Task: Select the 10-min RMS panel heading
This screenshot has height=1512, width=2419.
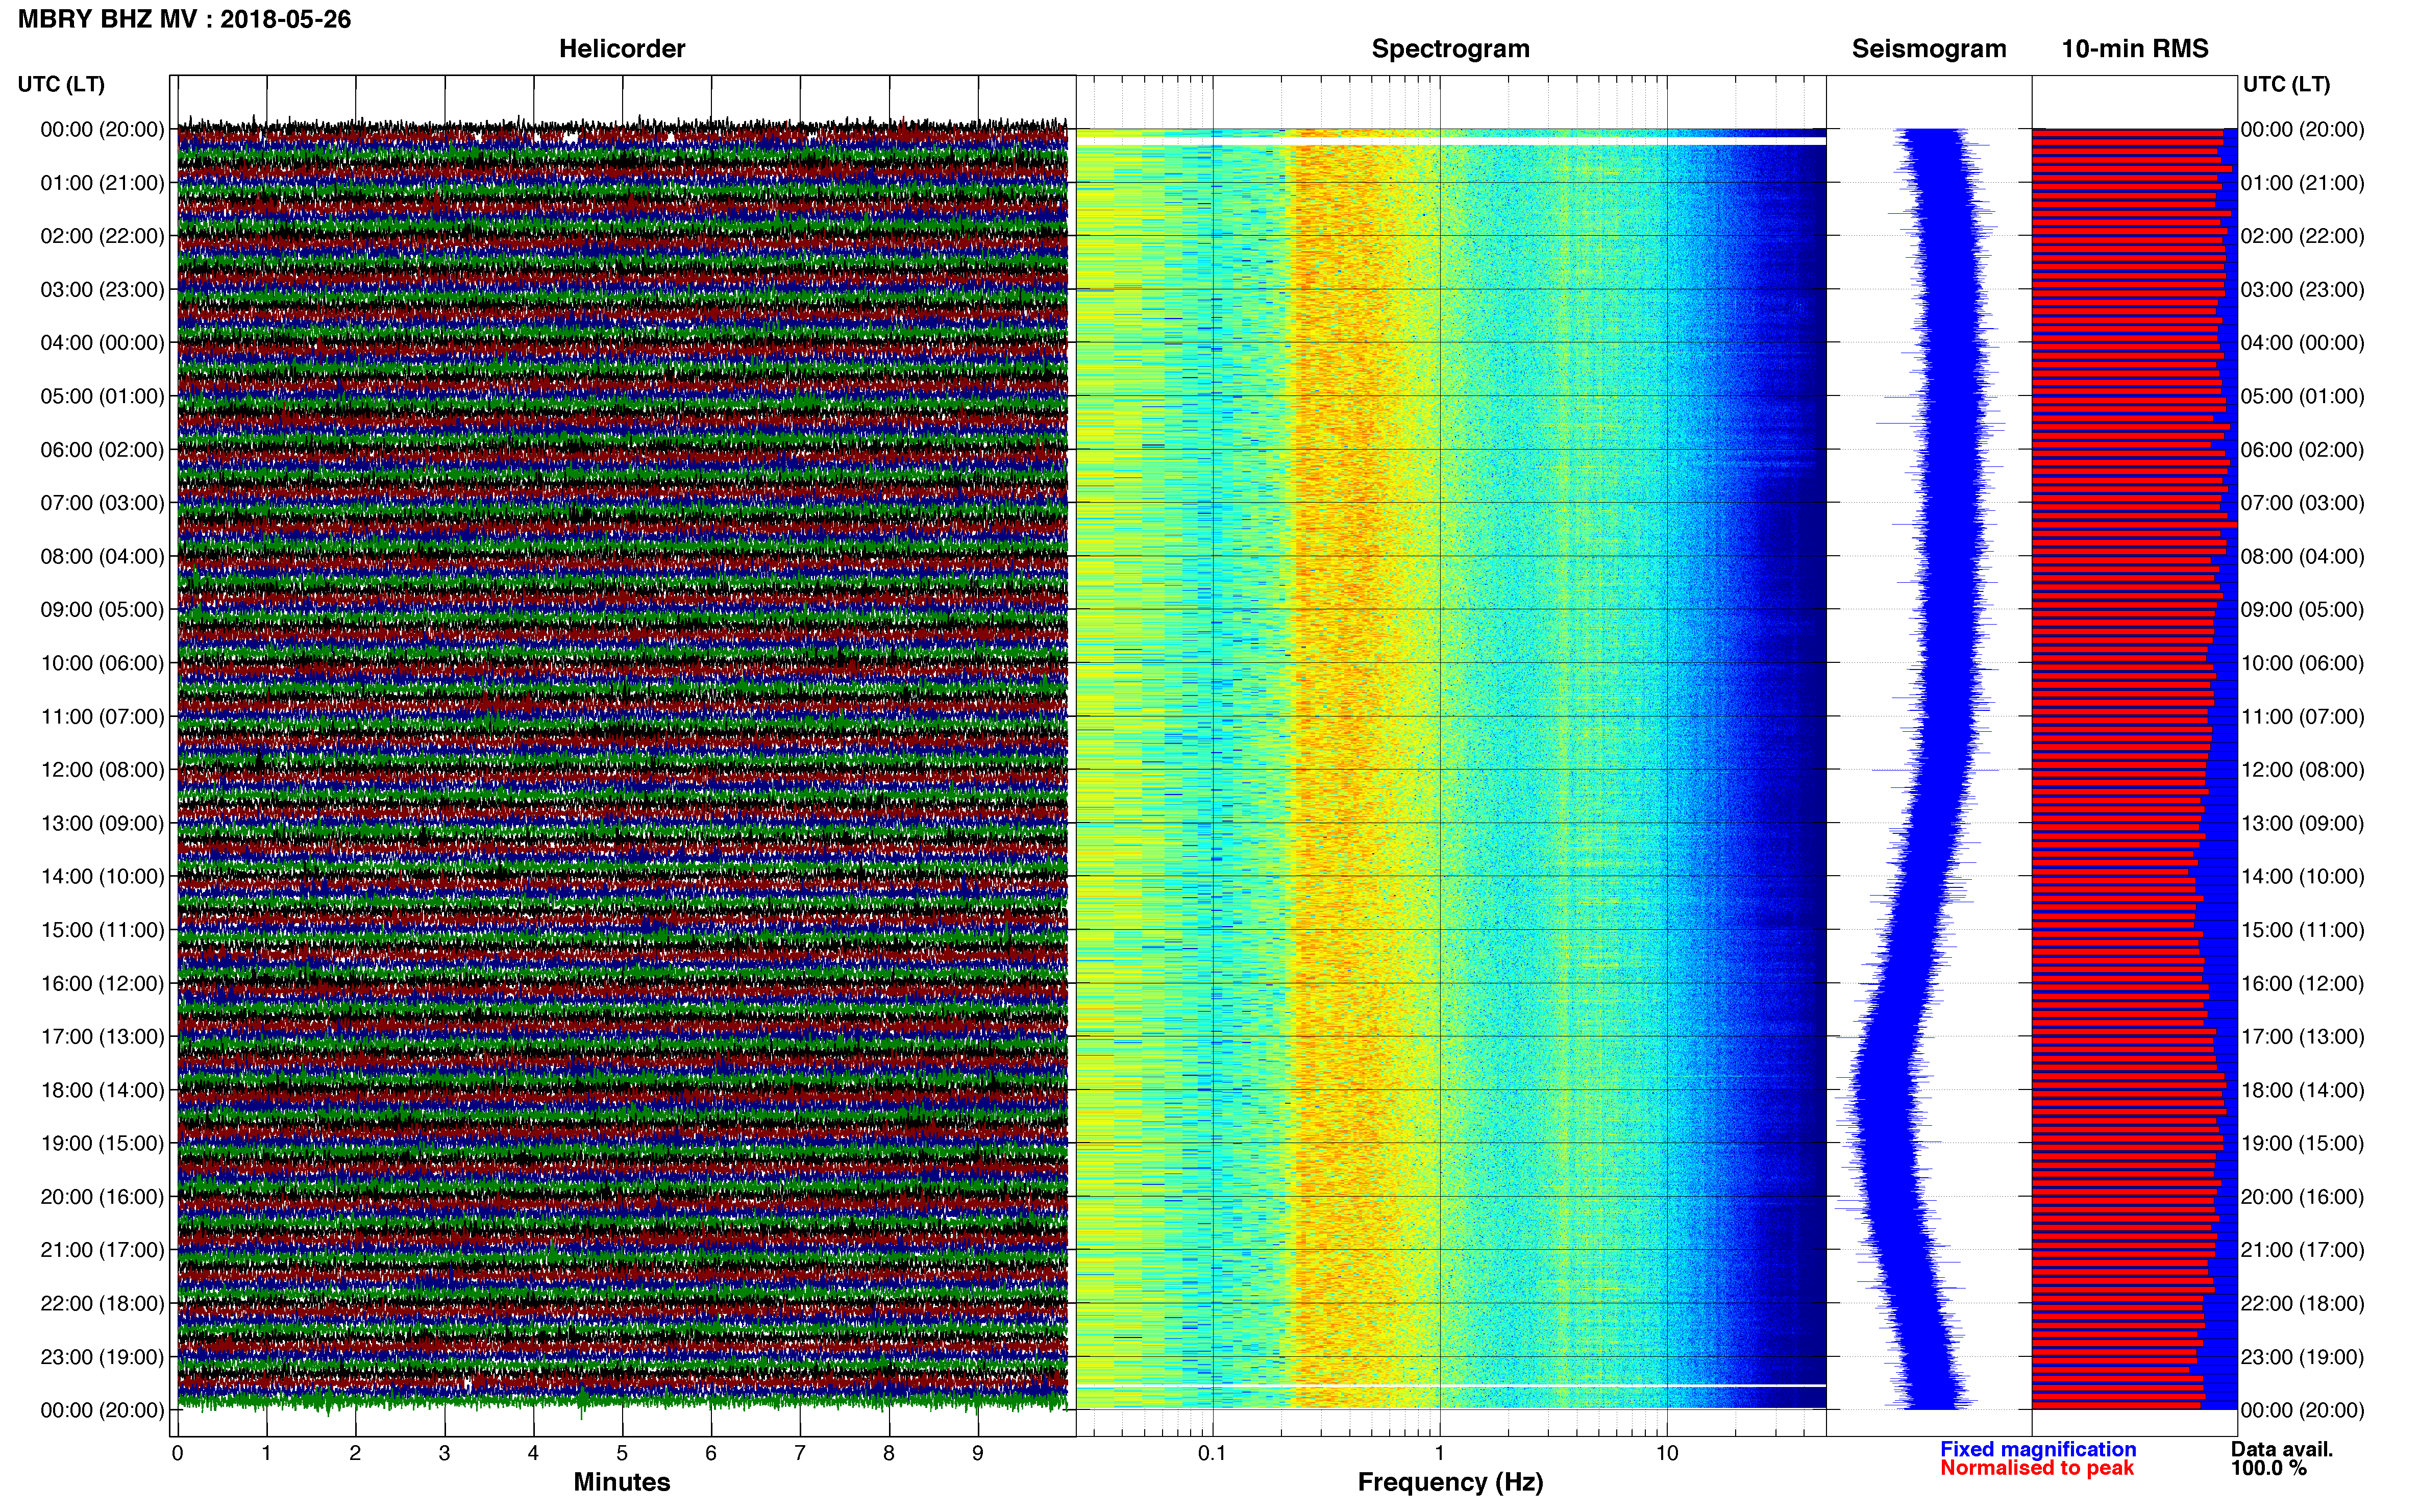Action: [x=2135, y=48]
